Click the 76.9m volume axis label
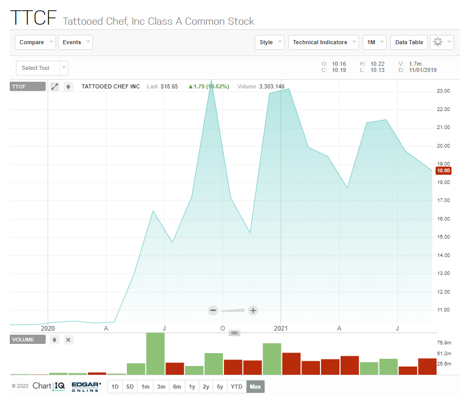Image resolution: width=471 pixels, height=402 pixels. click(444, 343)
